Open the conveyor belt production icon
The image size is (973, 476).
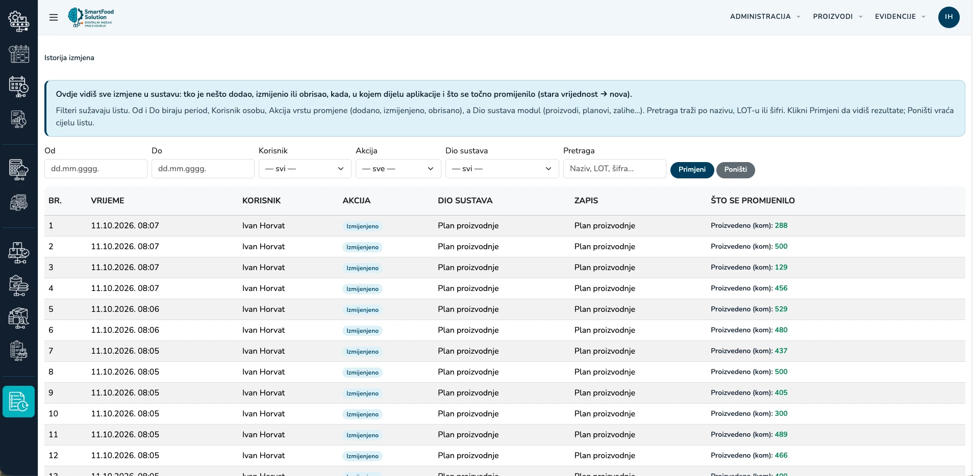pyautogui.click(x=18, y=21)
